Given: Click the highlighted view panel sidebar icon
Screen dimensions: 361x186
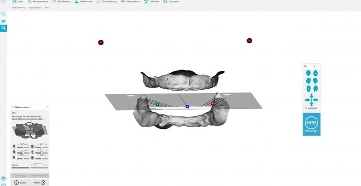Looking at the screenshot, I should click(x=3, y=28).
